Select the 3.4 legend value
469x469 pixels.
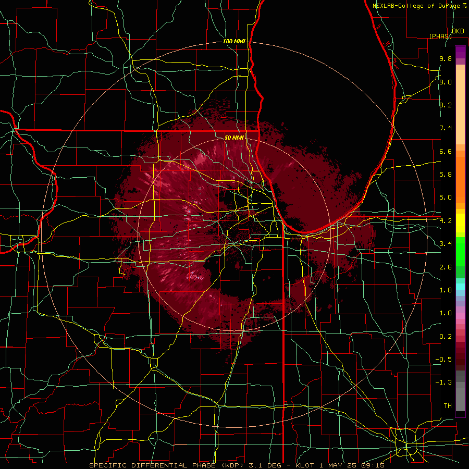446,244
